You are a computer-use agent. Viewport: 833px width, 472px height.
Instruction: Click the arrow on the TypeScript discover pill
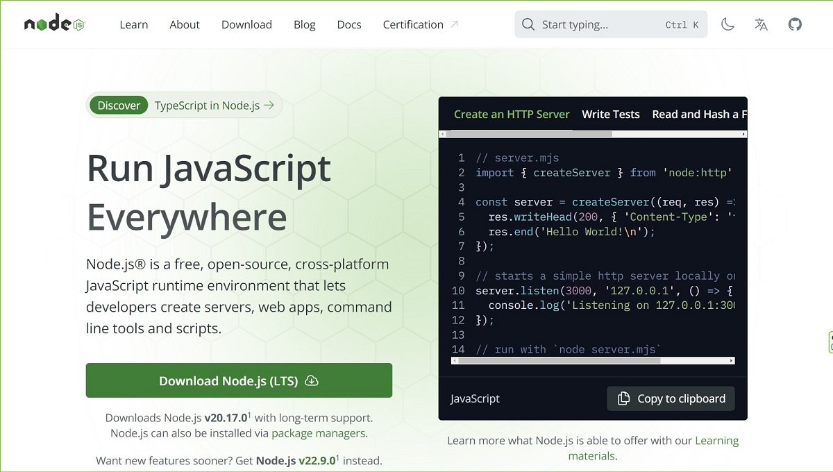[x=272, y=105]
